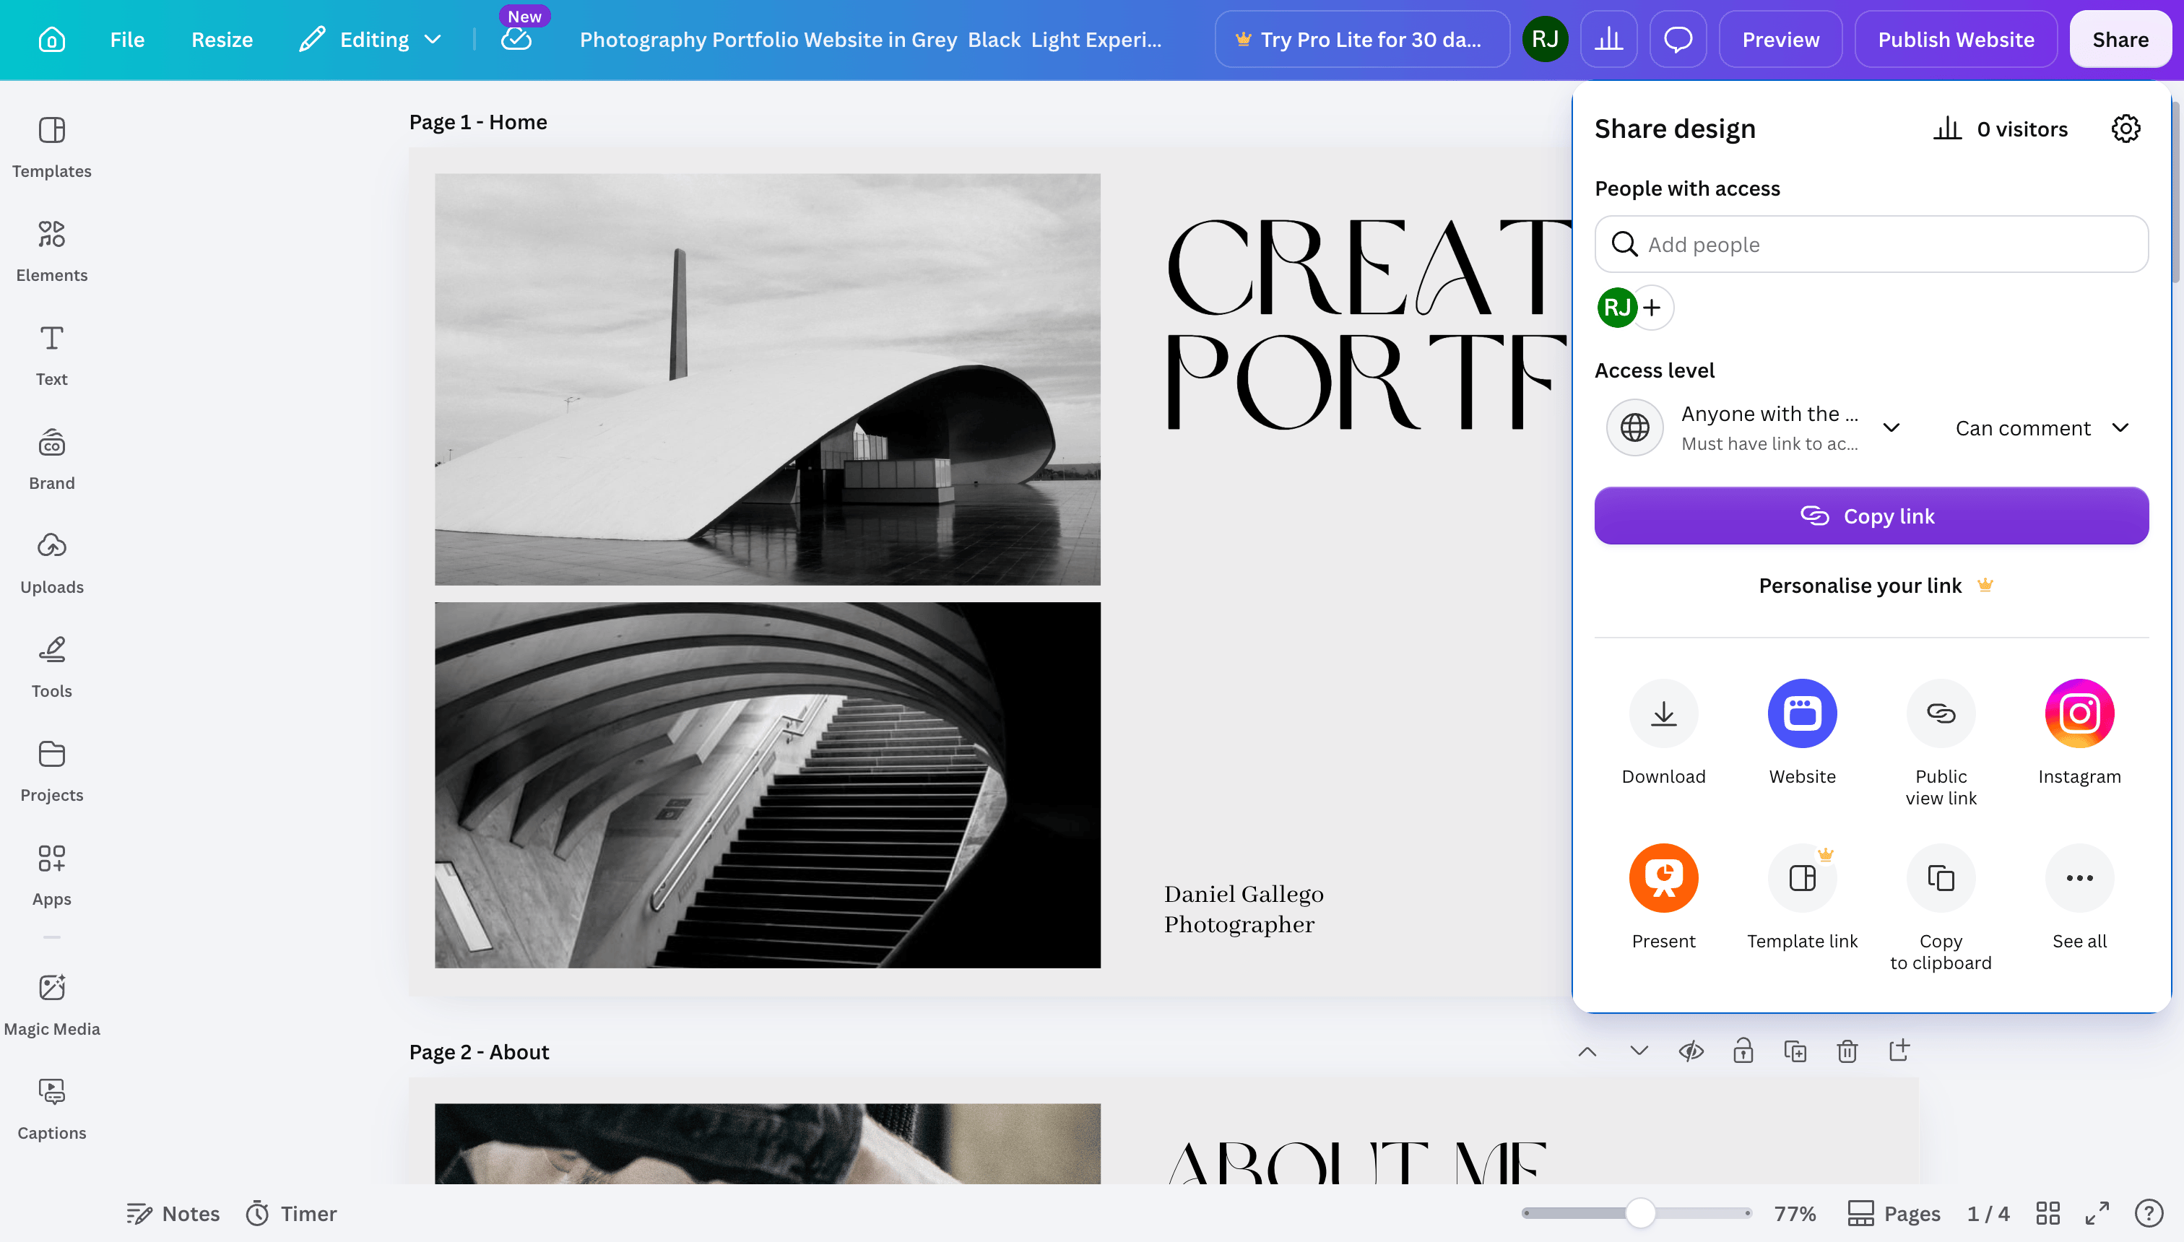2184x1242 pixels.
Task: Click the Preview button
Action: tap(1780, 39)
